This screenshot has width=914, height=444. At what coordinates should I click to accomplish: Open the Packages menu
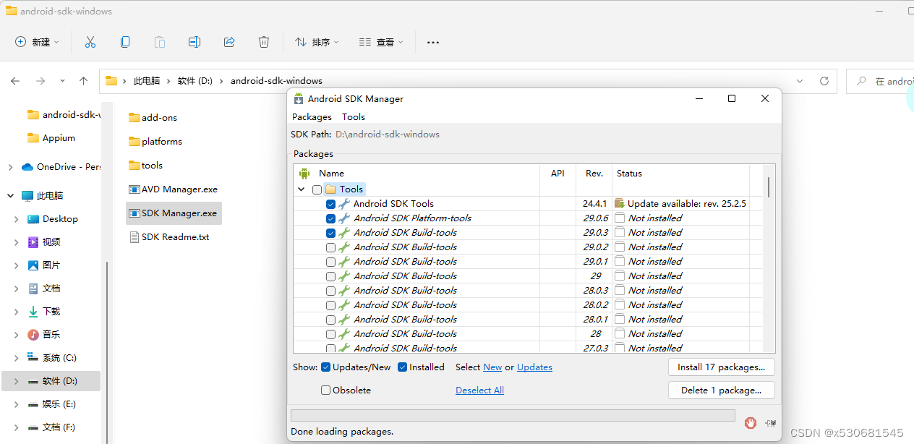coord(312,116)
